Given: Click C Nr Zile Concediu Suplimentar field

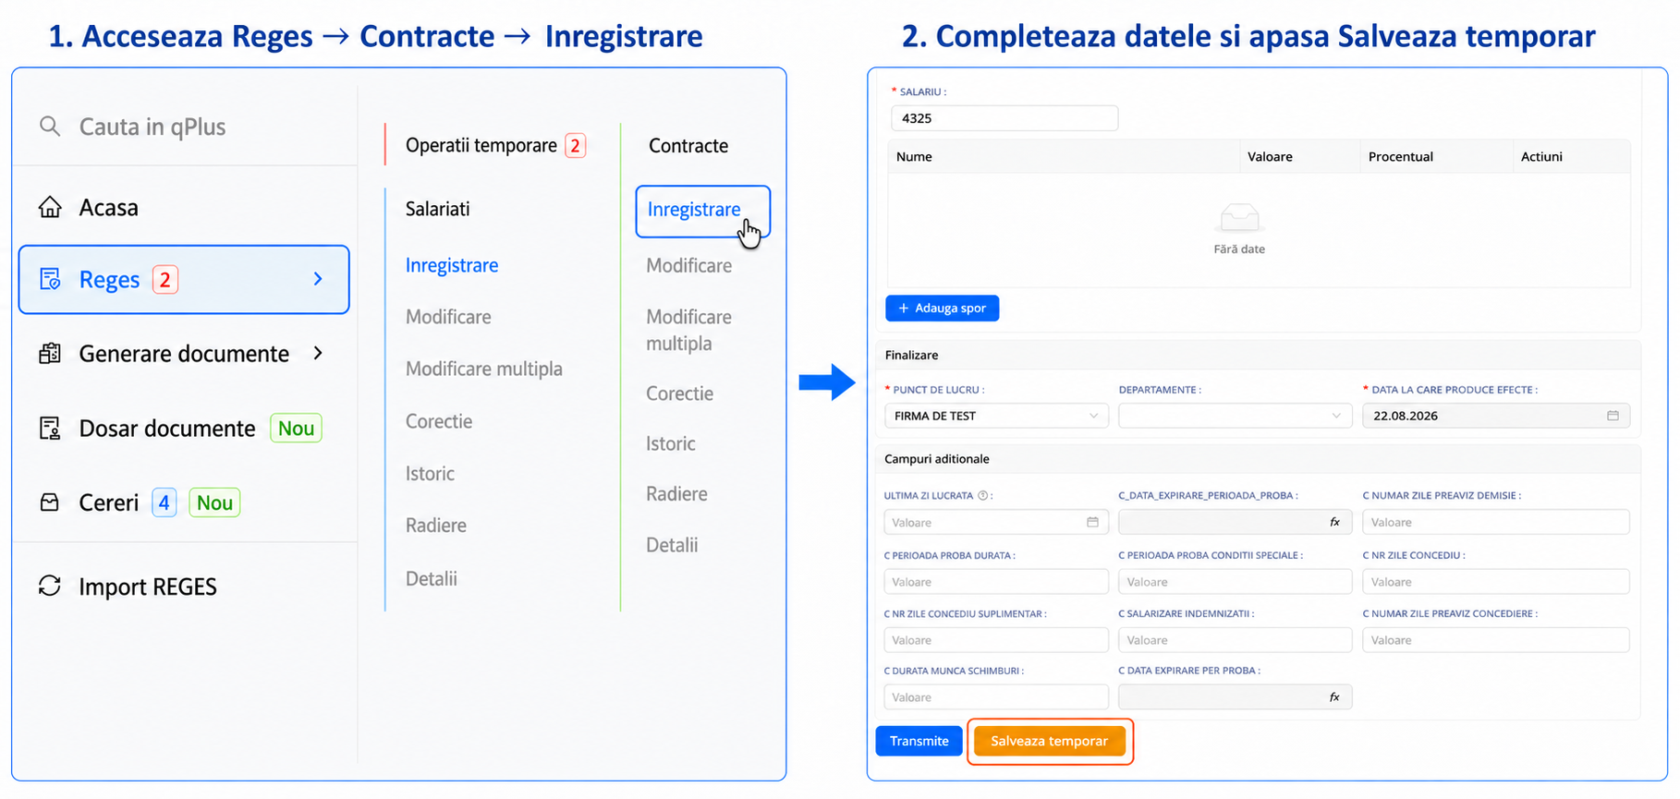Looking at the screenshot, I should (x=996, y=640).
